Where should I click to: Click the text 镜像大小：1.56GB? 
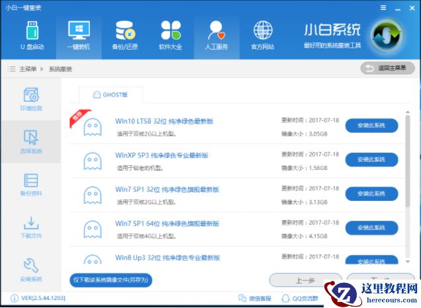point(304,168)
